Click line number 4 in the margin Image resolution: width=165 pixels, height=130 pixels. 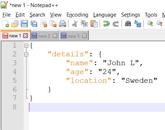14,72
